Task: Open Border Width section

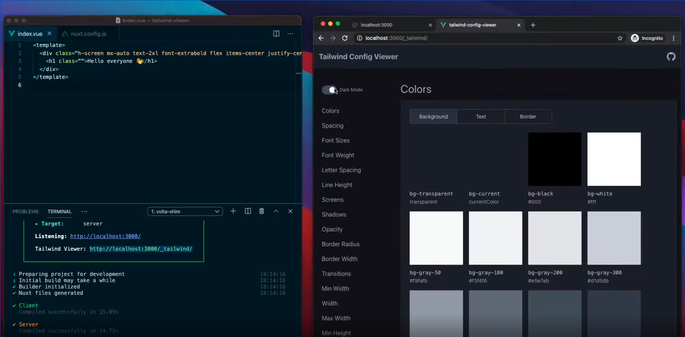Action: pos(339,259)
